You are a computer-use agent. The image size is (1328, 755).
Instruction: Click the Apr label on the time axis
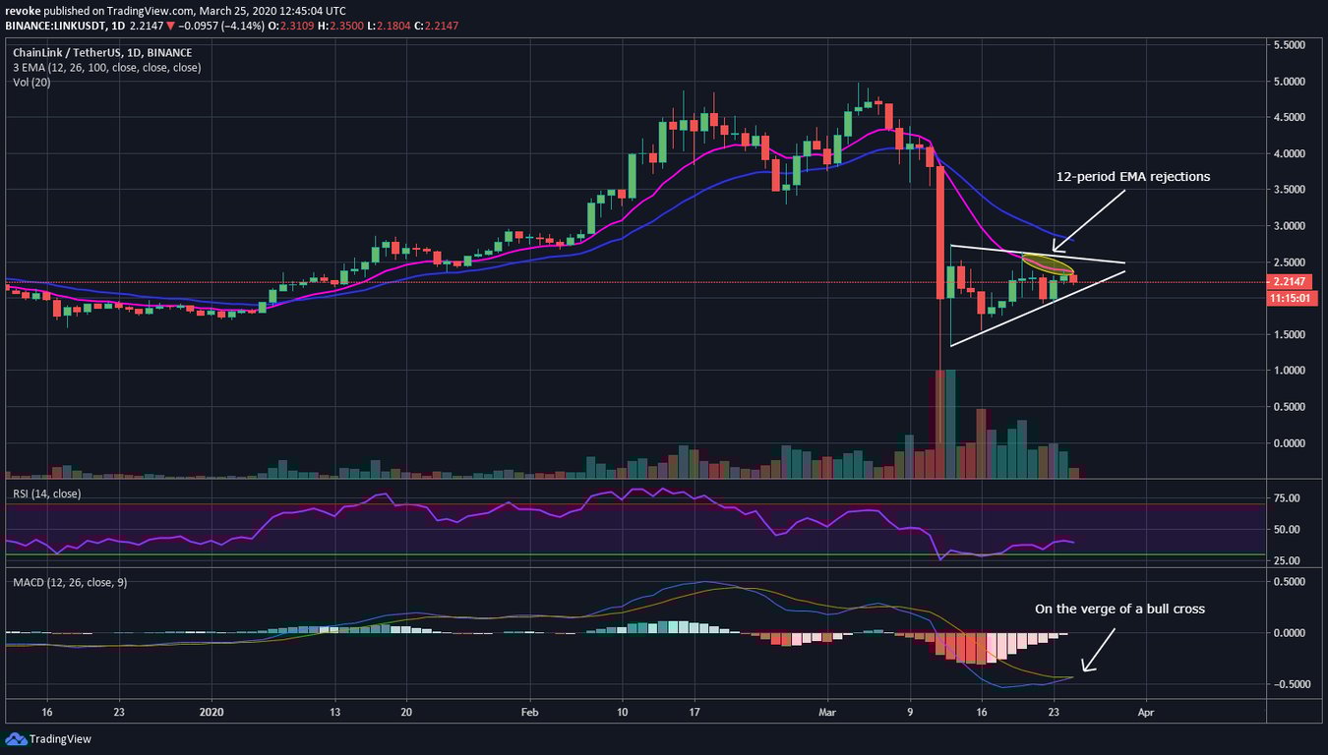point(1145,712)
